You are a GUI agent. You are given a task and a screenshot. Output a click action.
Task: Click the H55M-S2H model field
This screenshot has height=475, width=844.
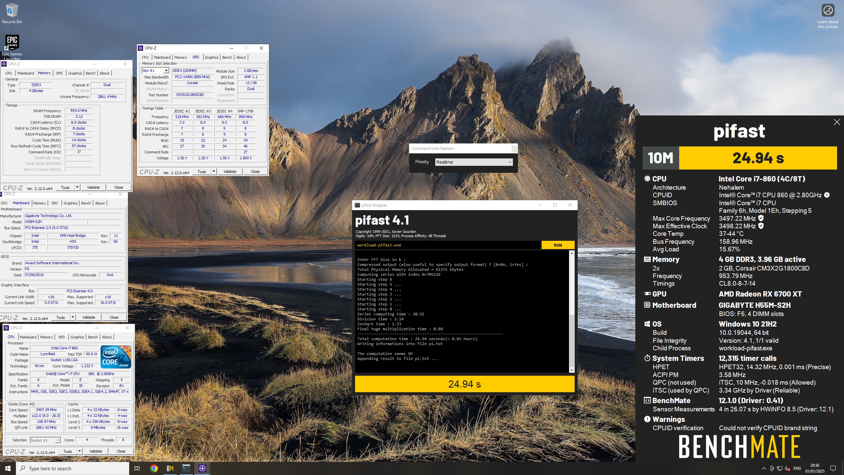pyautogui.click(x=55, y=222)
